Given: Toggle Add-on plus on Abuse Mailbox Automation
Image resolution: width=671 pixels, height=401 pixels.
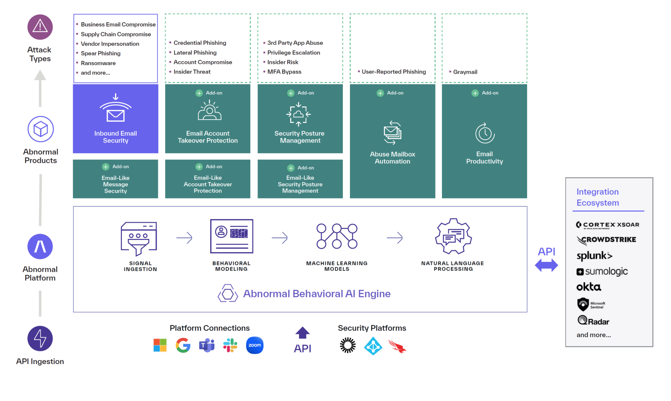Looking at the screenshot, I should pyautogui.click(x=380, y=93).
